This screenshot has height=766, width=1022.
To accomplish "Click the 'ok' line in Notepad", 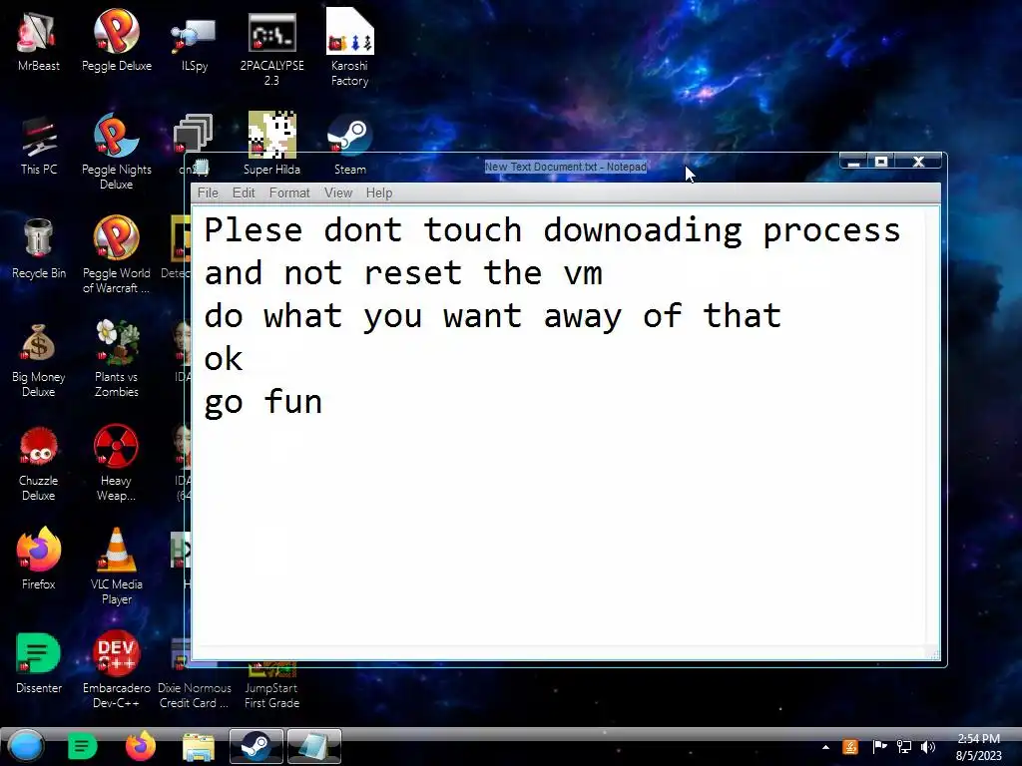I will point(224,359).
